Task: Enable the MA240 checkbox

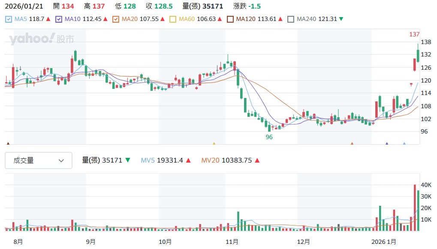Action: pos(291,19)
